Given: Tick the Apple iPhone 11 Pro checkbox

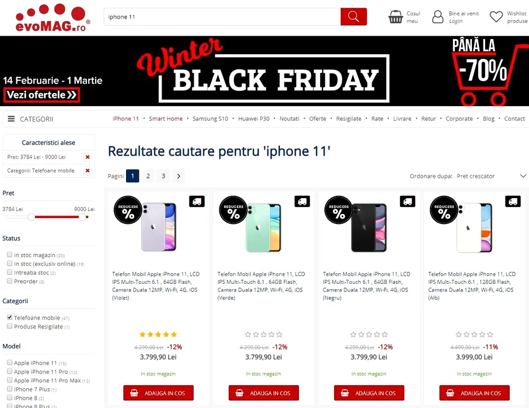Looking at the screenshot, I should 10,371.
